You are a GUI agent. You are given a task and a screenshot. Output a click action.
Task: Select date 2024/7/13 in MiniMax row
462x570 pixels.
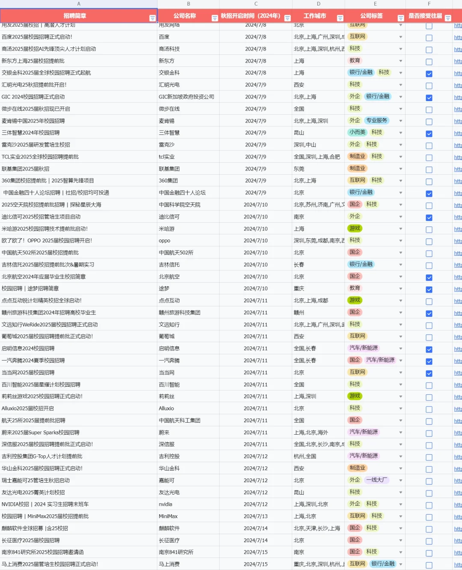point(256,516)
